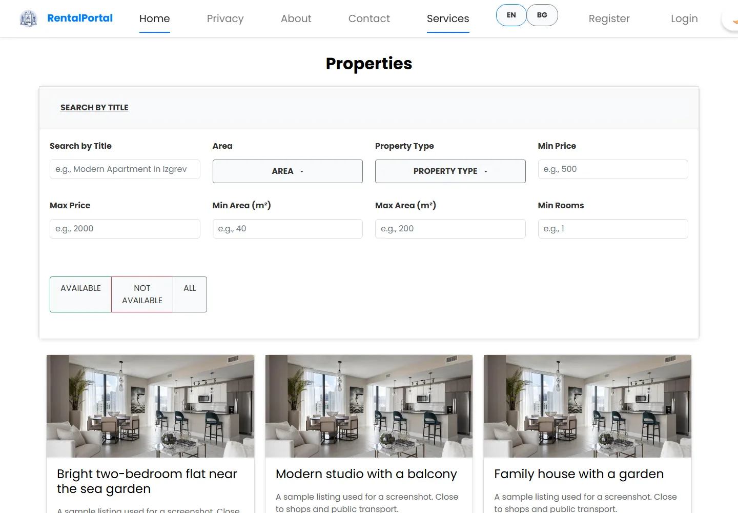This screenshot has width=738, height=513.
Task: Open the Family house listing photo
Action: click(x=587, y=406)
